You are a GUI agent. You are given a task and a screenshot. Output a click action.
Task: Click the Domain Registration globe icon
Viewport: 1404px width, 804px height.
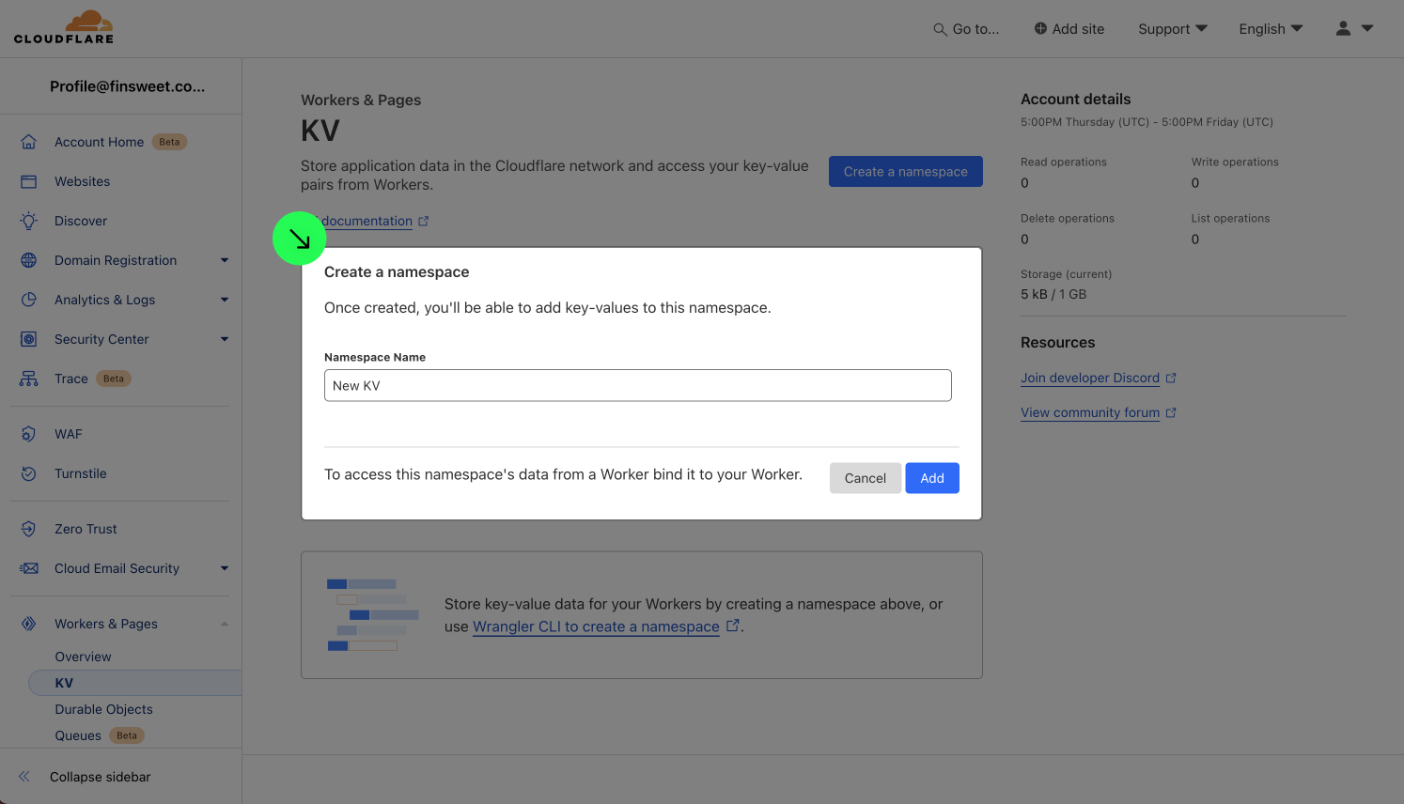(29, 260)
